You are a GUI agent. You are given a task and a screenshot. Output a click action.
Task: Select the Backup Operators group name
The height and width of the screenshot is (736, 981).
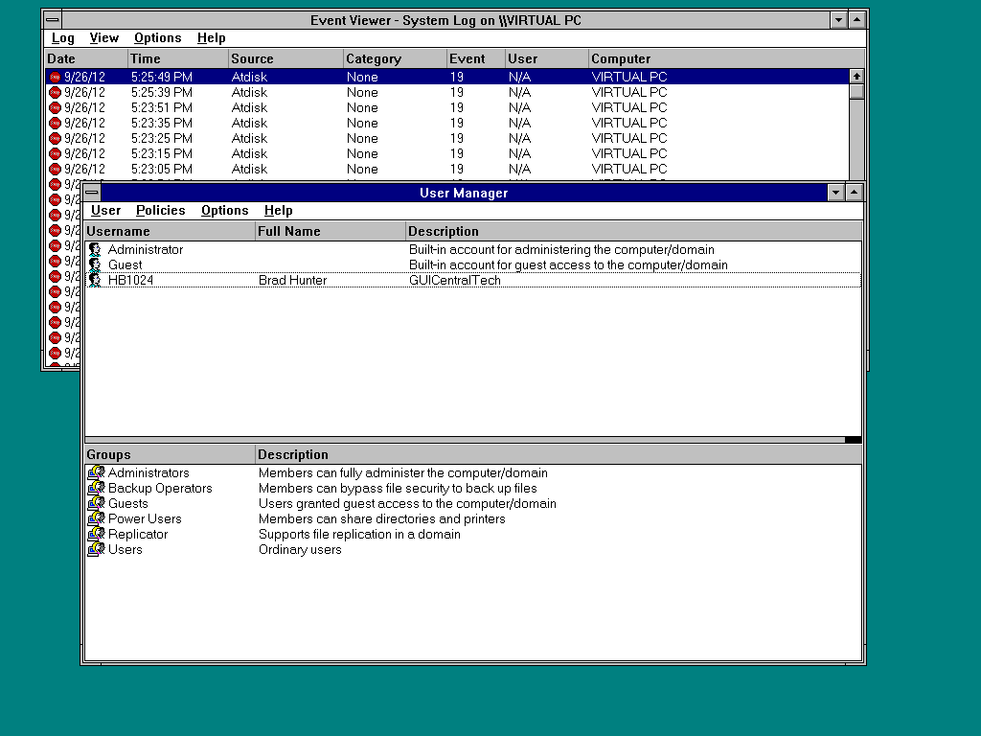coord(160,488)
